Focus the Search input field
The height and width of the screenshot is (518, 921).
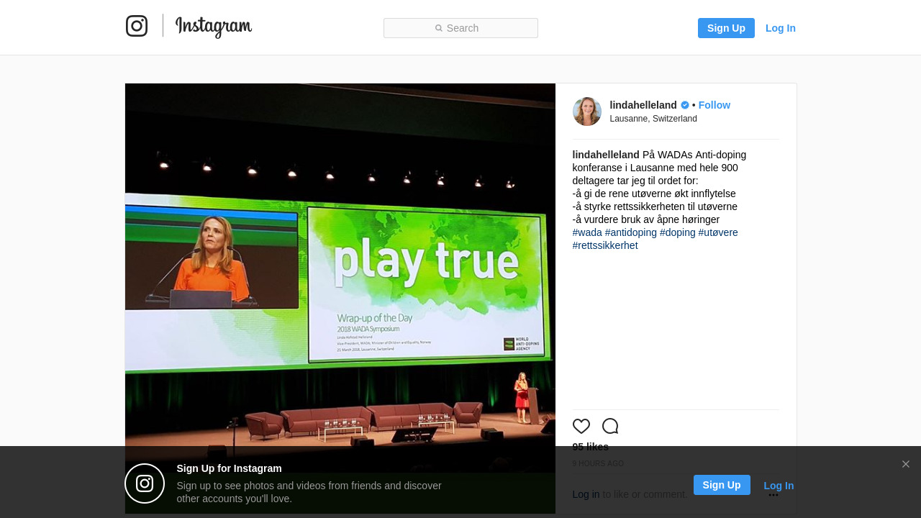pos(460,28)
